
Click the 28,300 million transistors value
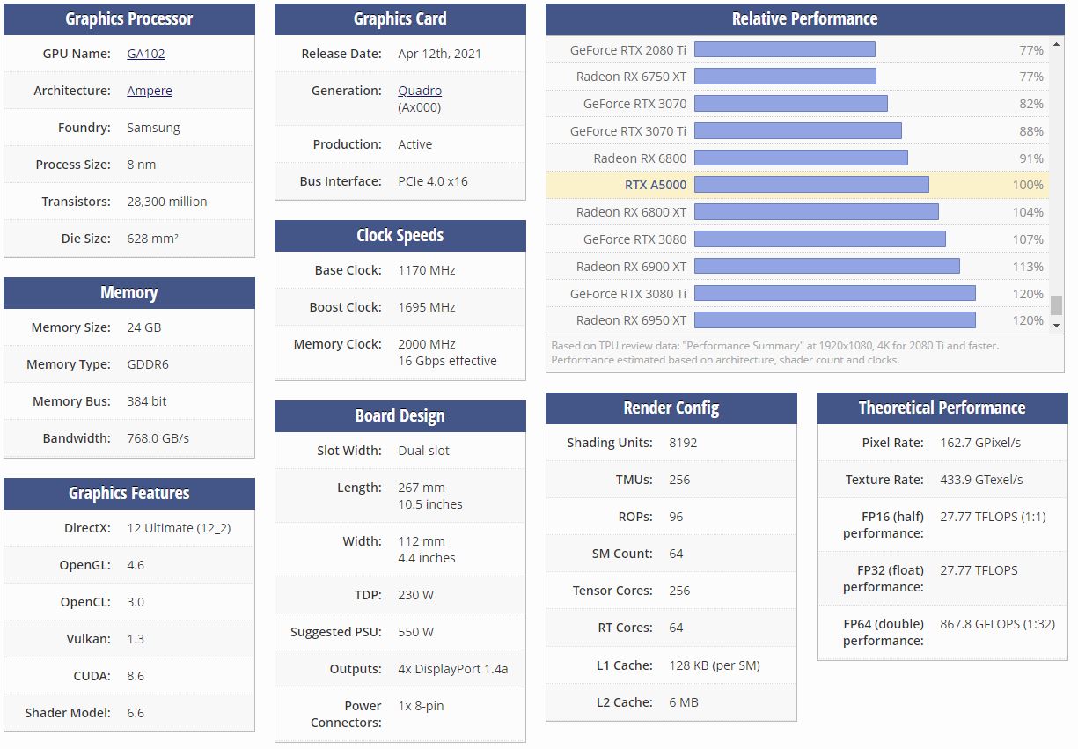pos(167,202)
